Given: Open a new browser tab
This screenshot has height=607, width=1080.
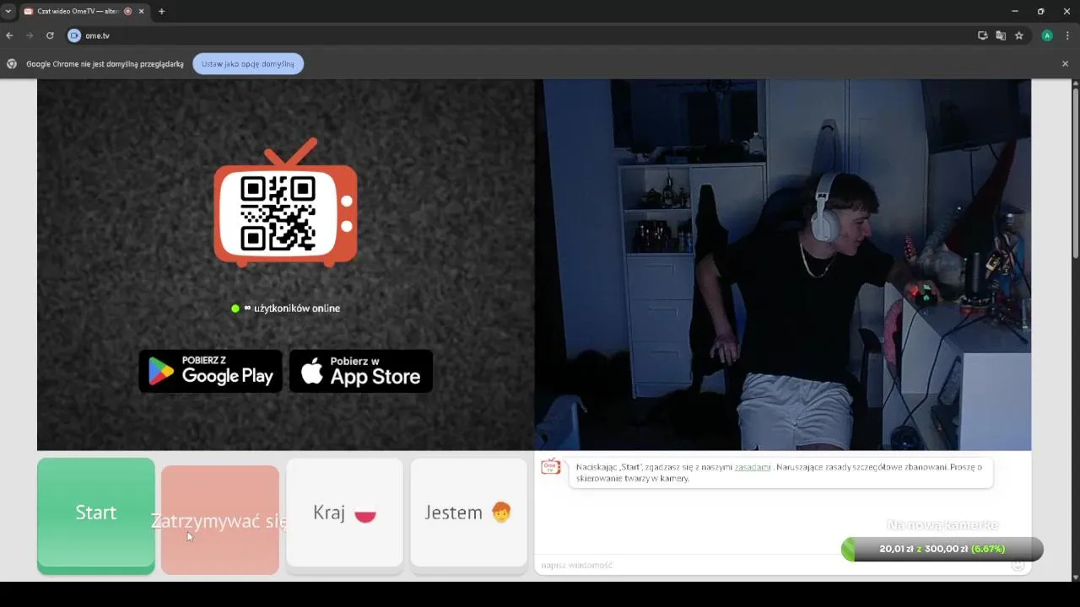Looking at the screenshot, I should (x=161, y=11).
